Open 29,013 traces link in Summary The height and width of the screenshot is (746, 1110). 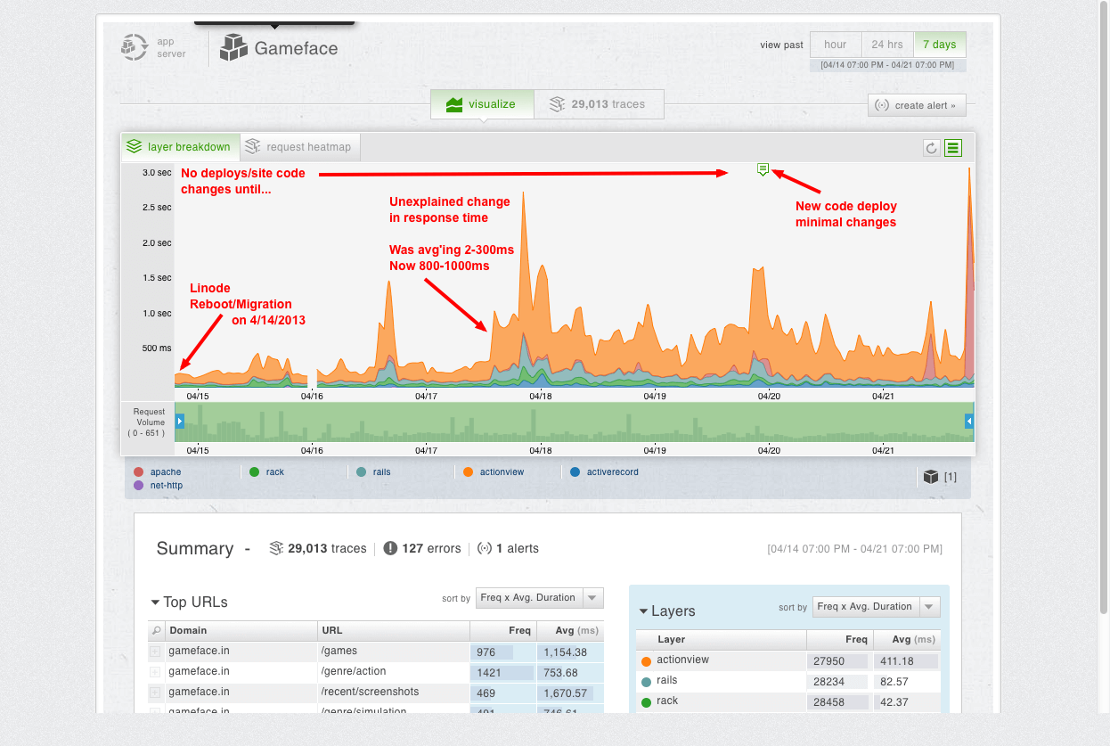pyautogui.click(x=327, y=548)
